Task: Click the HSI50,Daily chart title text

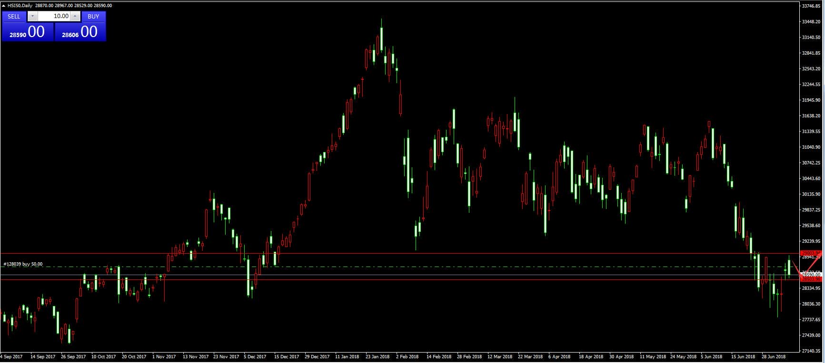Action: [x=20, y=5]
